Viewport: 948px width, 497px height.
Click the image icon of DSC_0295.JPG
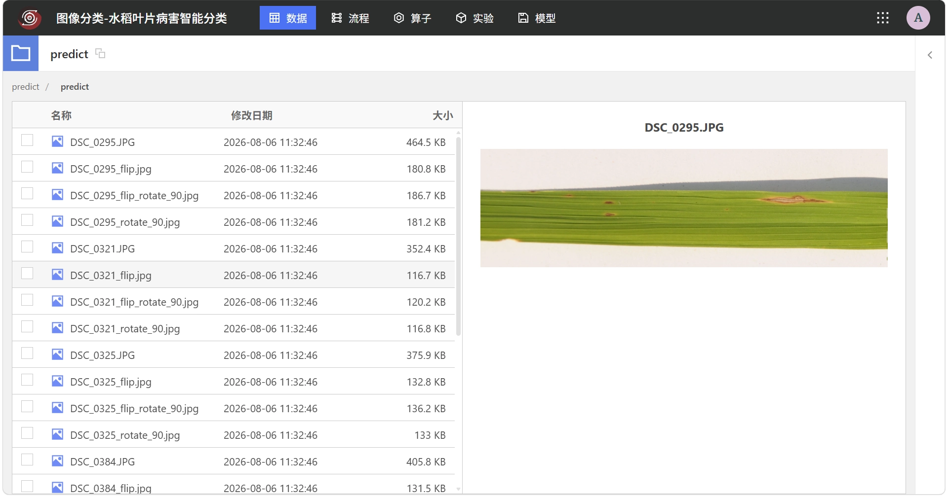pos(57,142)
